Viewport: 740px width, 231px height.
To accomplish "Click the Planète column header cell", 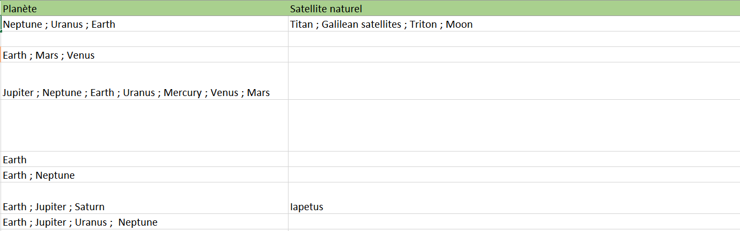I will [x=144, y=9].
